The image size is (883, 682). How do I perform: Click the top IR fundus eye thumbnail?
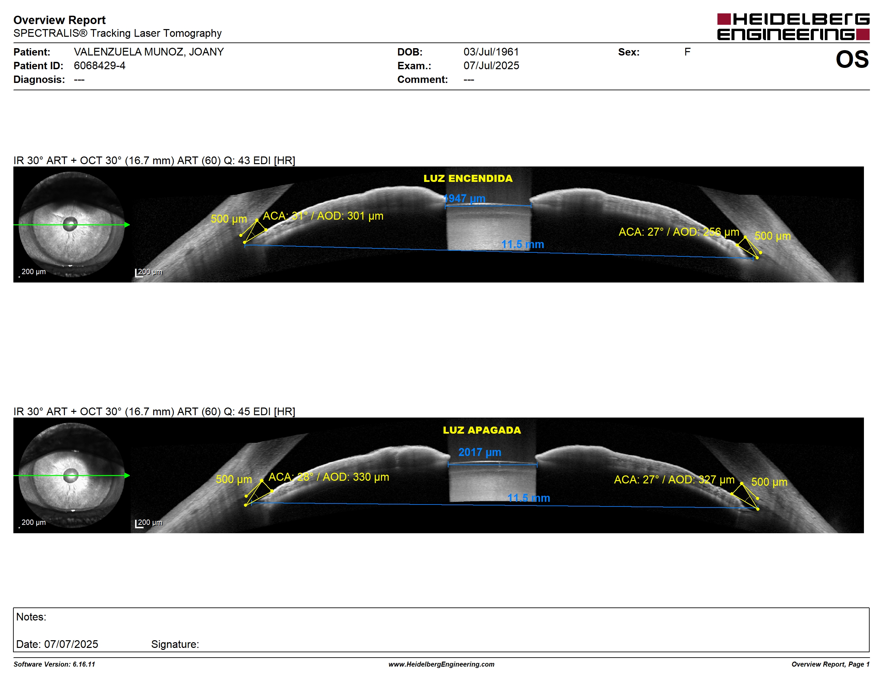72,225
